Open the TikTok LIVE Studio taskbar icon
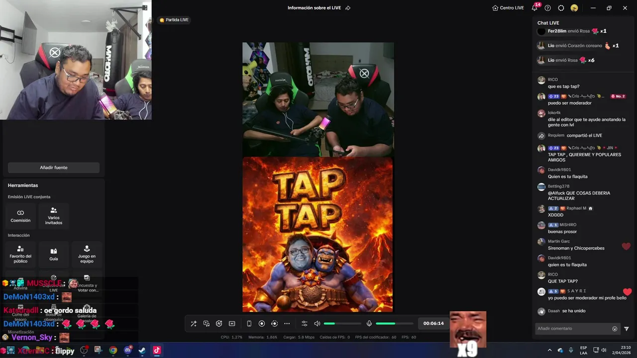 157,350
